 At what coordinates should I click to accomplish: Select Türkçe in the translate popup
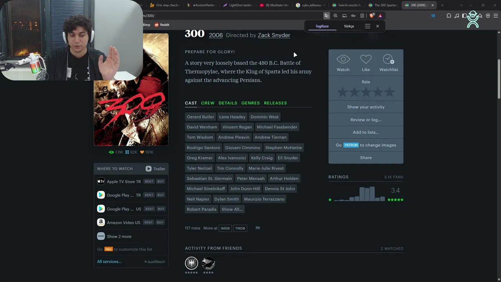click(349, 26)
